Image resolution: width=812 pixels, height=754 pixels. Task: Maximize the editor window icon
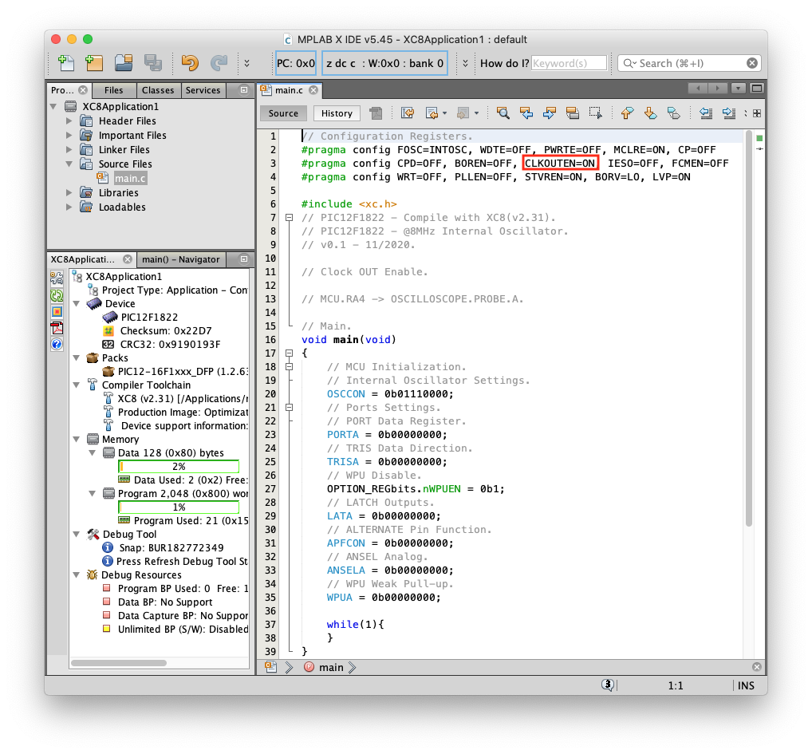coord(757,89)
